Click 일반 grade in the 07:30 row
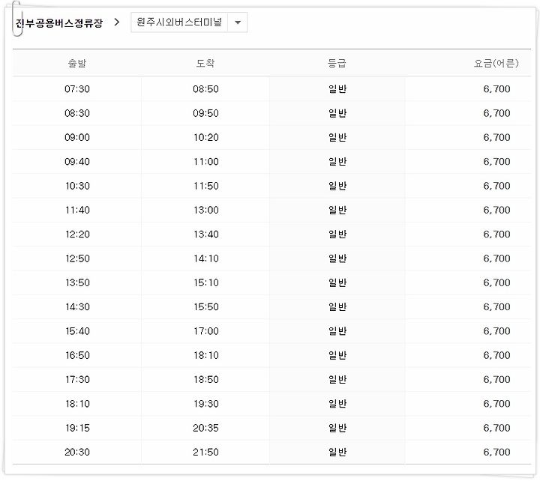 coord(337,89)
